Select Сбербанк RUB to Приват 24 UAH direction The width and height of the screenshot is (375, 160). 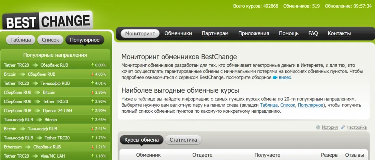click(x=55, y=111)
